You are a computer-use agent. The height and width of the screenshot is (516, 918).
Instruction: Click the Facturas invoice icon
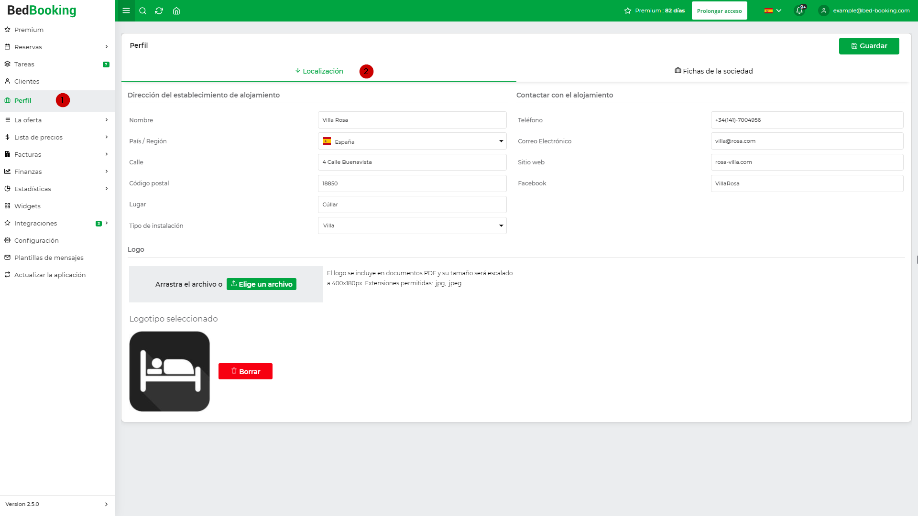coord(7,154)
